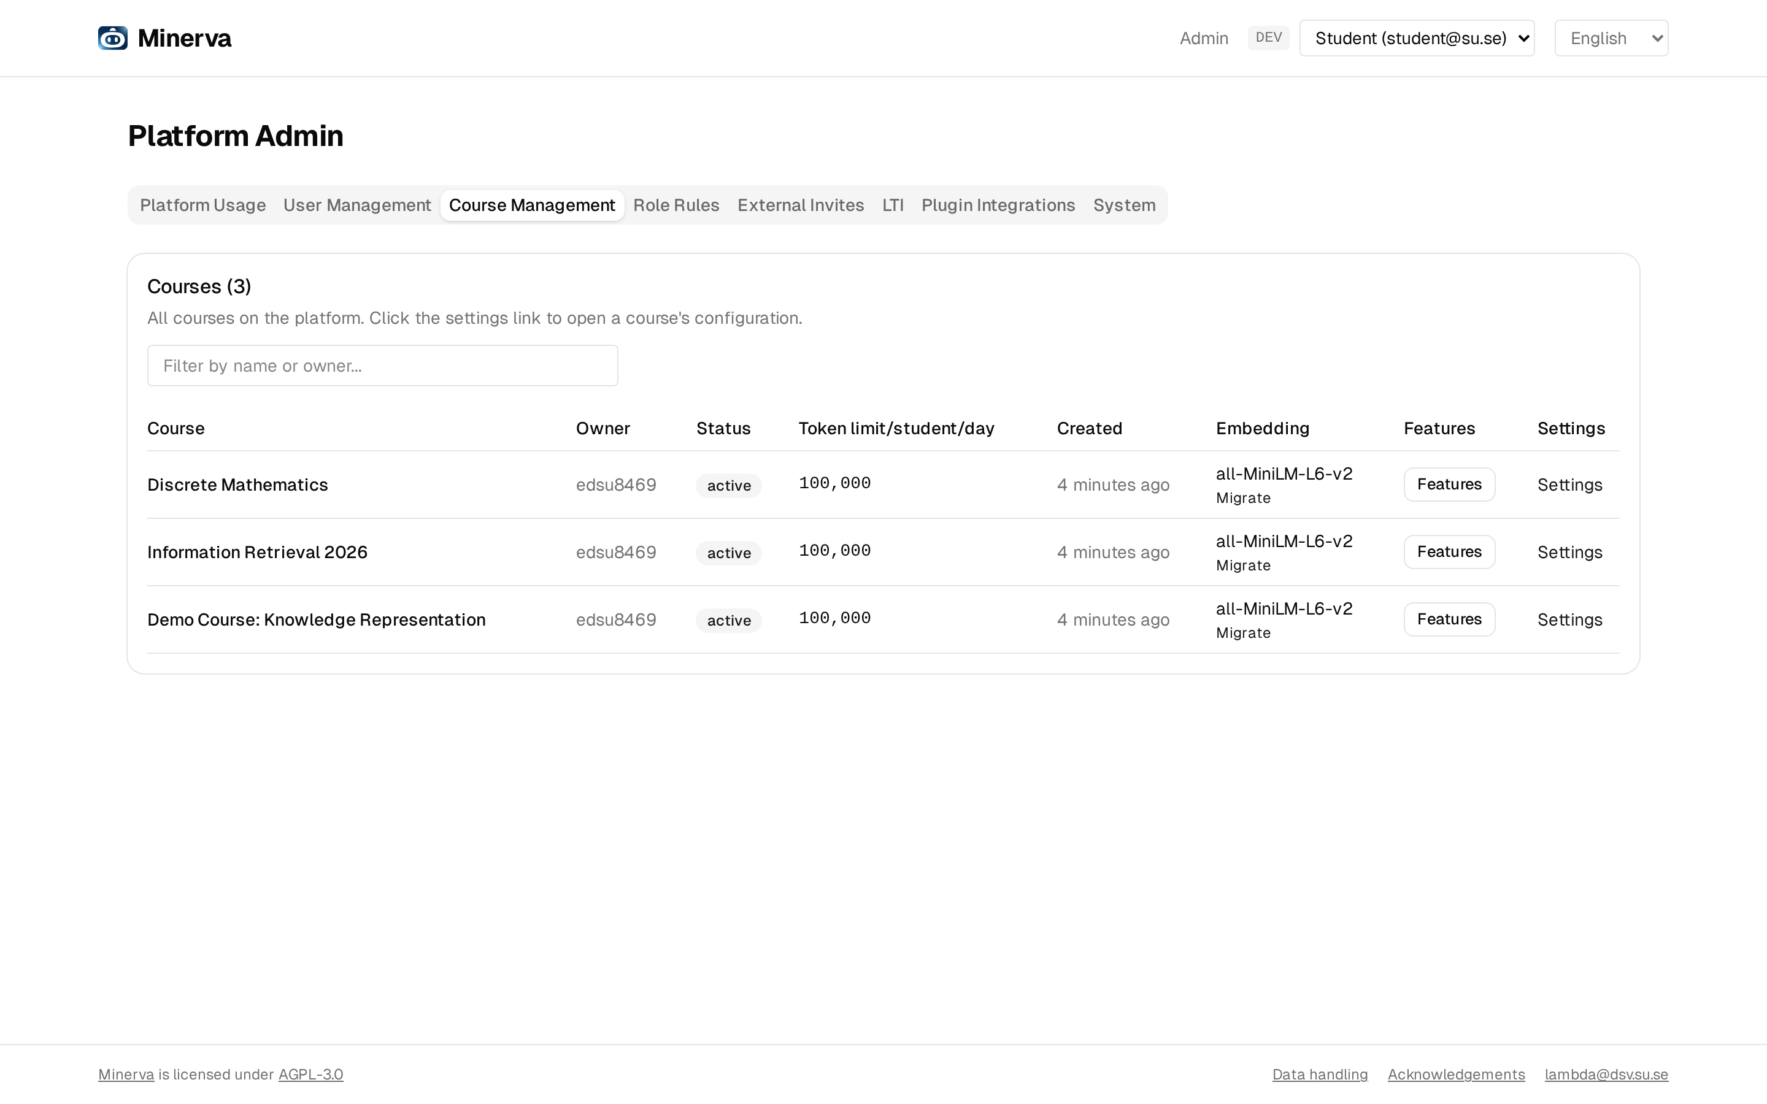
Task: Open the Data handling footer link
Action: pyautogui.click(x=1319, y=1074)
